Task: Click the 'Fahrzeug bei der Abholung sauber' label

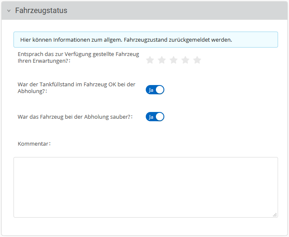Action: coord(75,117)
